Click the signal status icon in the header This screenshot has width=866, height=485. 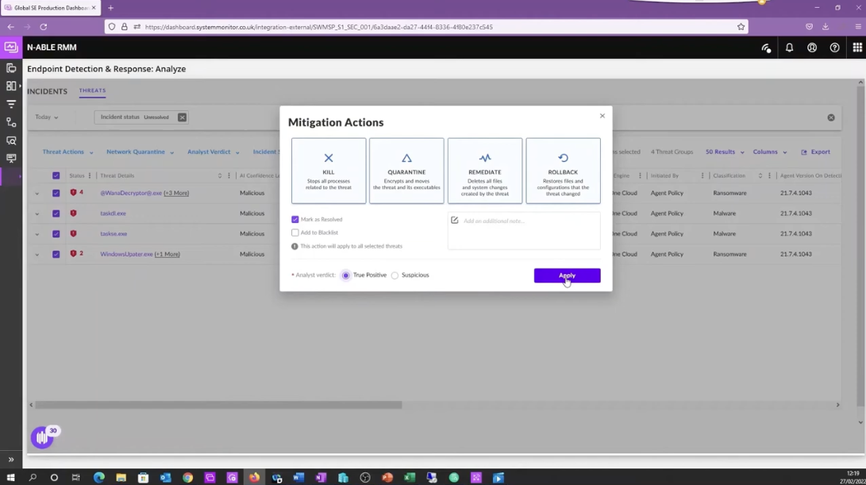766,48
